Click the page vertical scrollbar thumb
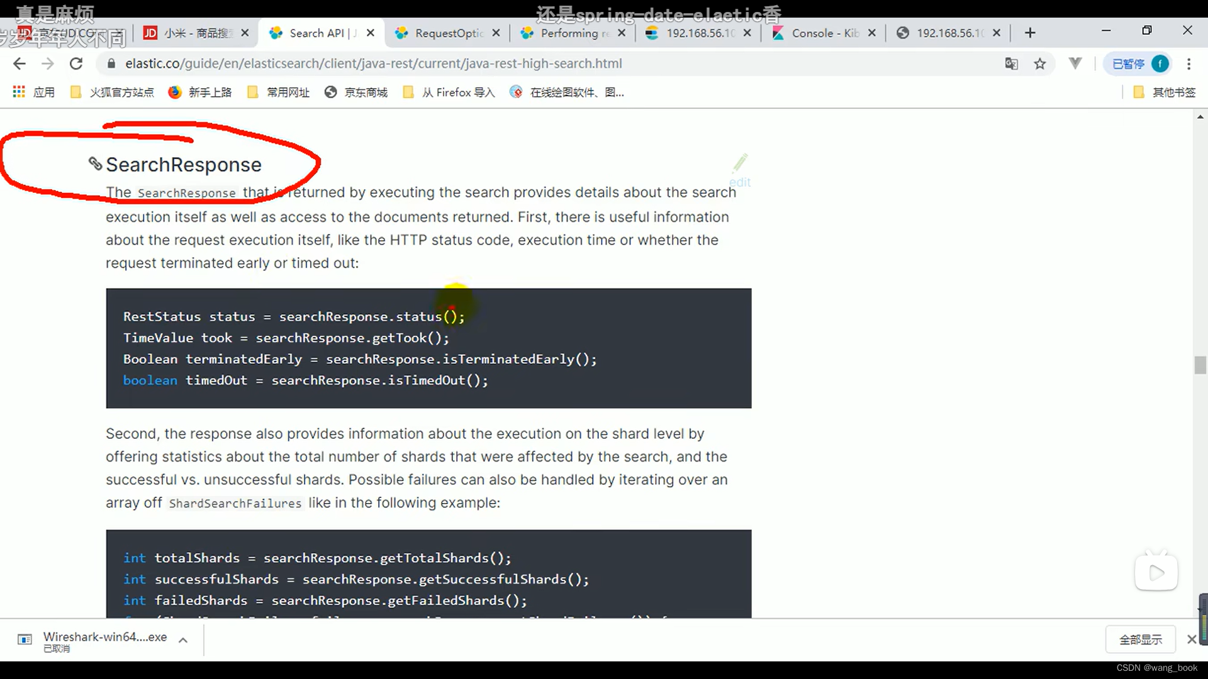Viewport: 1208px width, 679px height. point(1200,365)
